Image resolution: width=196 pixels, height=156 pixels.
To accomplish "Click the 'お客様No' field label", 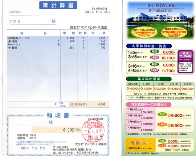I will [15, 12].
